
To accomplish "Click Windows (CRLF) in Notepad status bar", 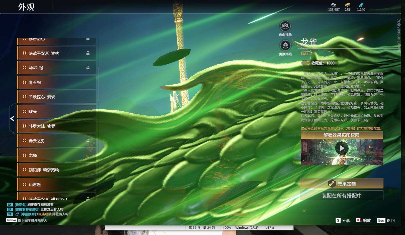I will coord(247,228).
